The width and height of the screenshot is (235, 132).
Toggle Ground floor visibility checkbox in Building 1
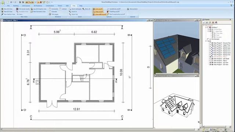[x=210, y=29]
